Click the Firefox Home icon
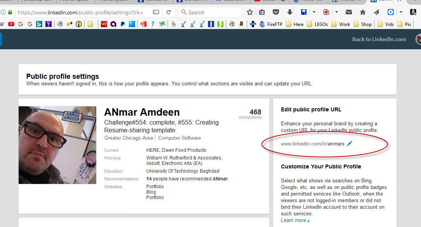The height and width of the screenshot is (227, 421). 363,12
